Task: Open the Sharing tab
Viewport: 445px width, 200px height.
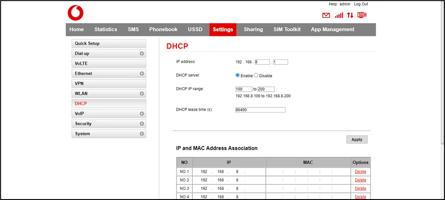Action: click(254, 29)
